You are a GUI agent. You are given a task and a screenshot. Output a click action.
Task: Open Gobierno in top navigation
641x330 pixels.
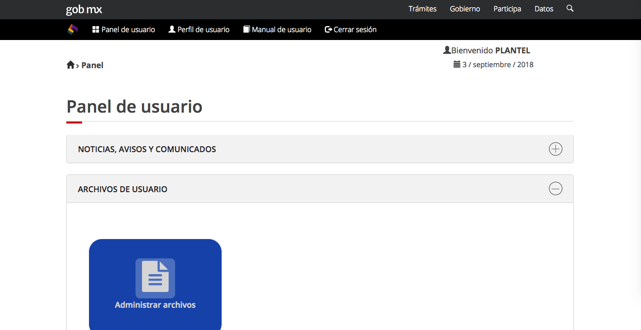point(465,9)
